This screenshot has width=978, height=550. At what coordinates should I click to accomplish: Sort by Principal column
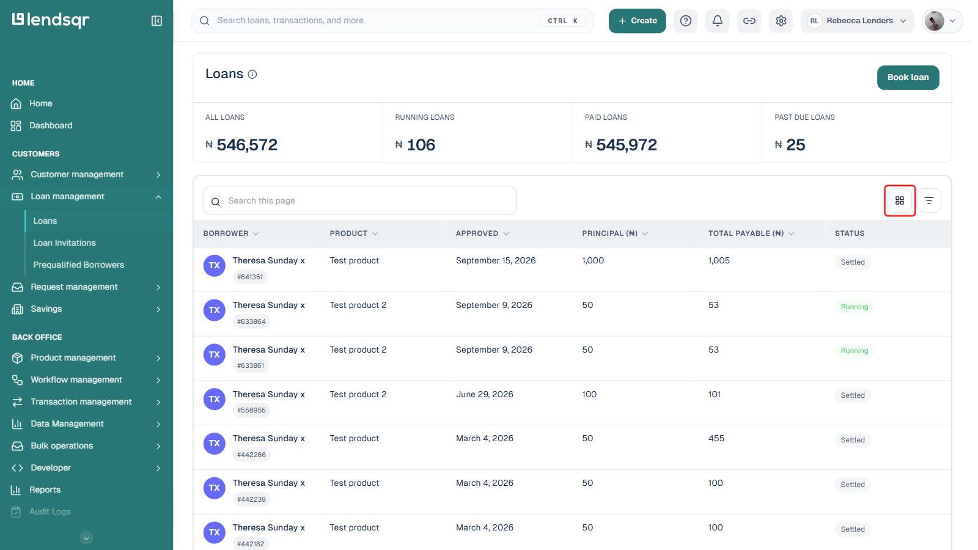615,233
